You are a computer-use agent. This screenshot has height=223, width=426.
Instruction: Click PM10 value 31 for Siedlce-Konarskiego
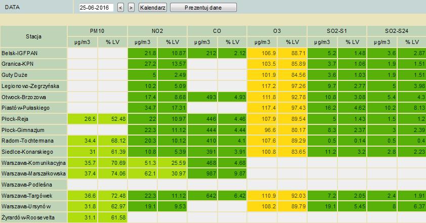tap(82, 152)
